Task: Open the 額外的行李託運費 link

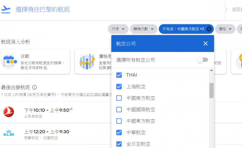Action: click(x=95, y=94)
